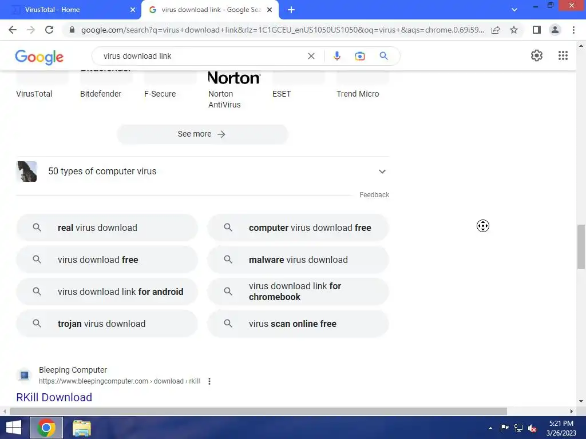Start voice search with the microphone
Image resolution: width=586 pixels, height=439 pixels.
click(x=336, y=56)
